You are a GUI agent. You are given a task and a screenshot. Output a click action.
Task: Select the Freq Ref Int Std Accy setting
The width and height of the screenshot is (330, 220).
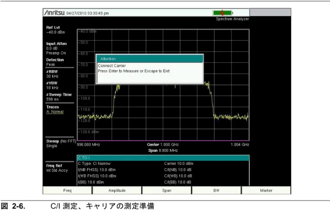click(x=57, y=168)
